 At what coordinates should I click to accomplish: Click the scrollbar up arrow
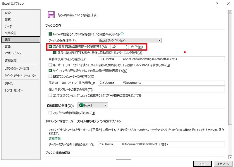(x=230, y=12)
